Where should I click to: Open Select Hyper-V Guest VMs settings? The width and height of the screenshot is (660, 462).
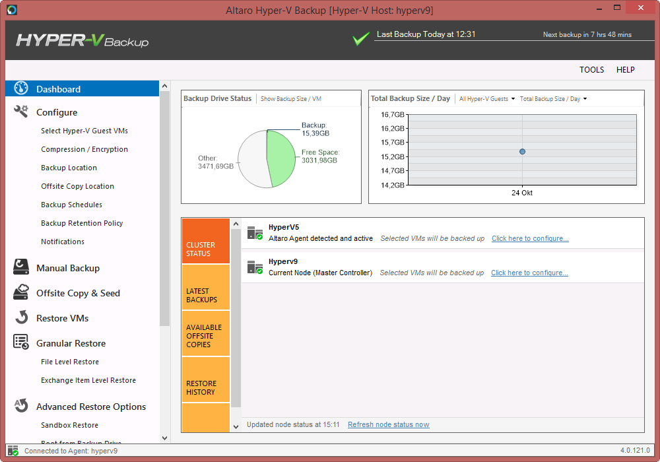[x=84, y=131]
